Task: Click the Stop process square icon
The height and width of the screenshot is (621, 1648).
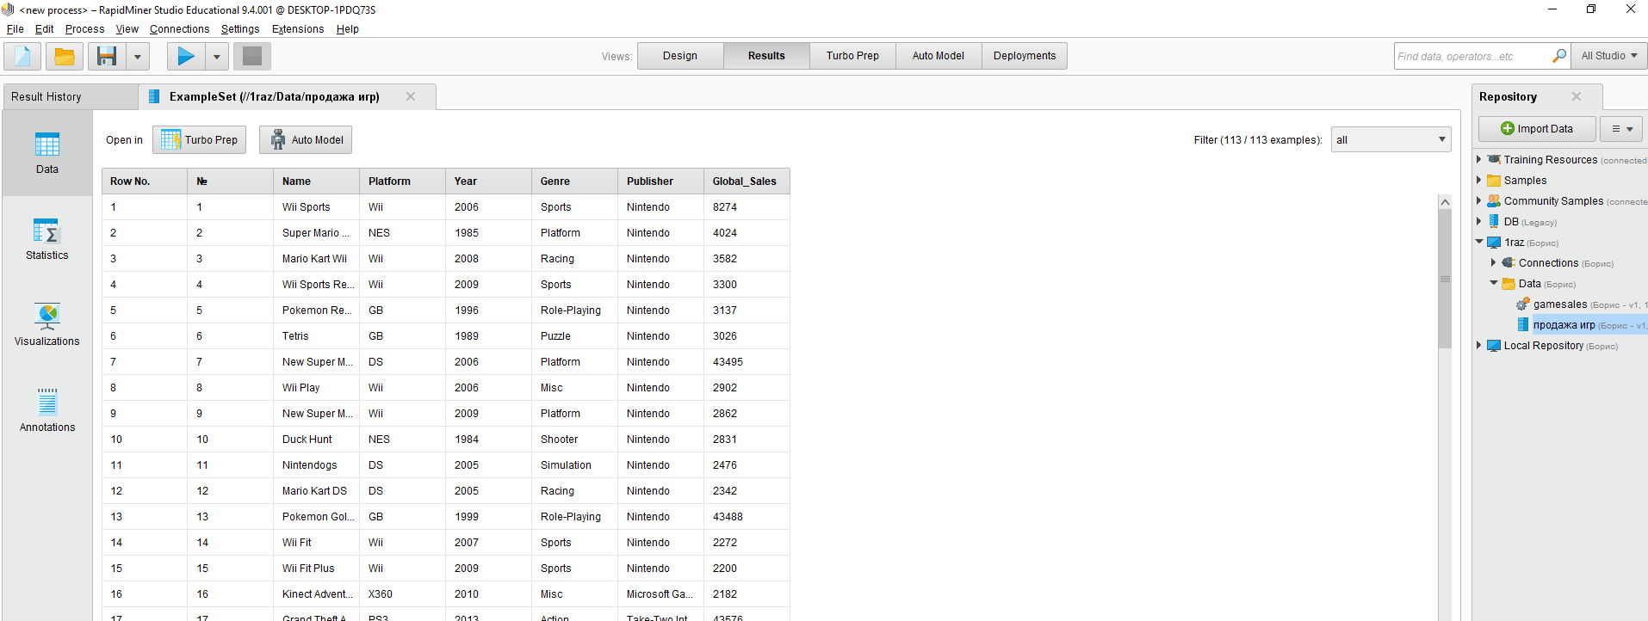Action: pyautogui.click(x=252, y=57)
